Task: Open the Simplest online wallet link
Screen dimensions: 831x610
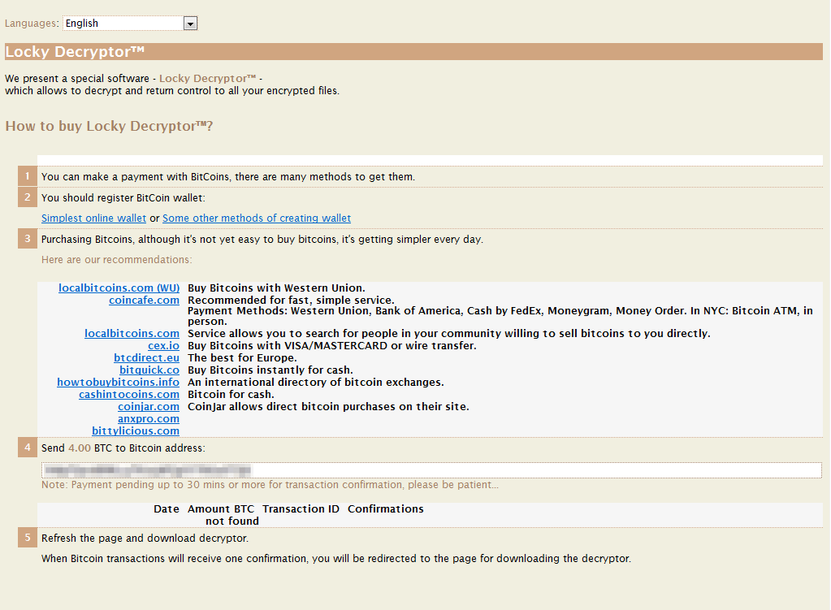Action: pyautogui.click(x=93, y=218)
